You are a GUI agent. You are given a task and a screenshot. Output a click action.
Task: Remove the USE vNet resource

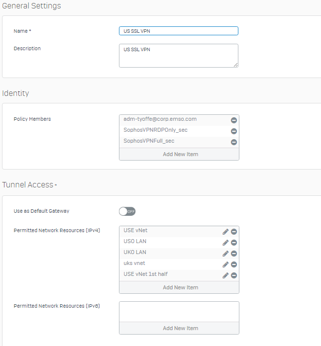(x=234, y=232)
